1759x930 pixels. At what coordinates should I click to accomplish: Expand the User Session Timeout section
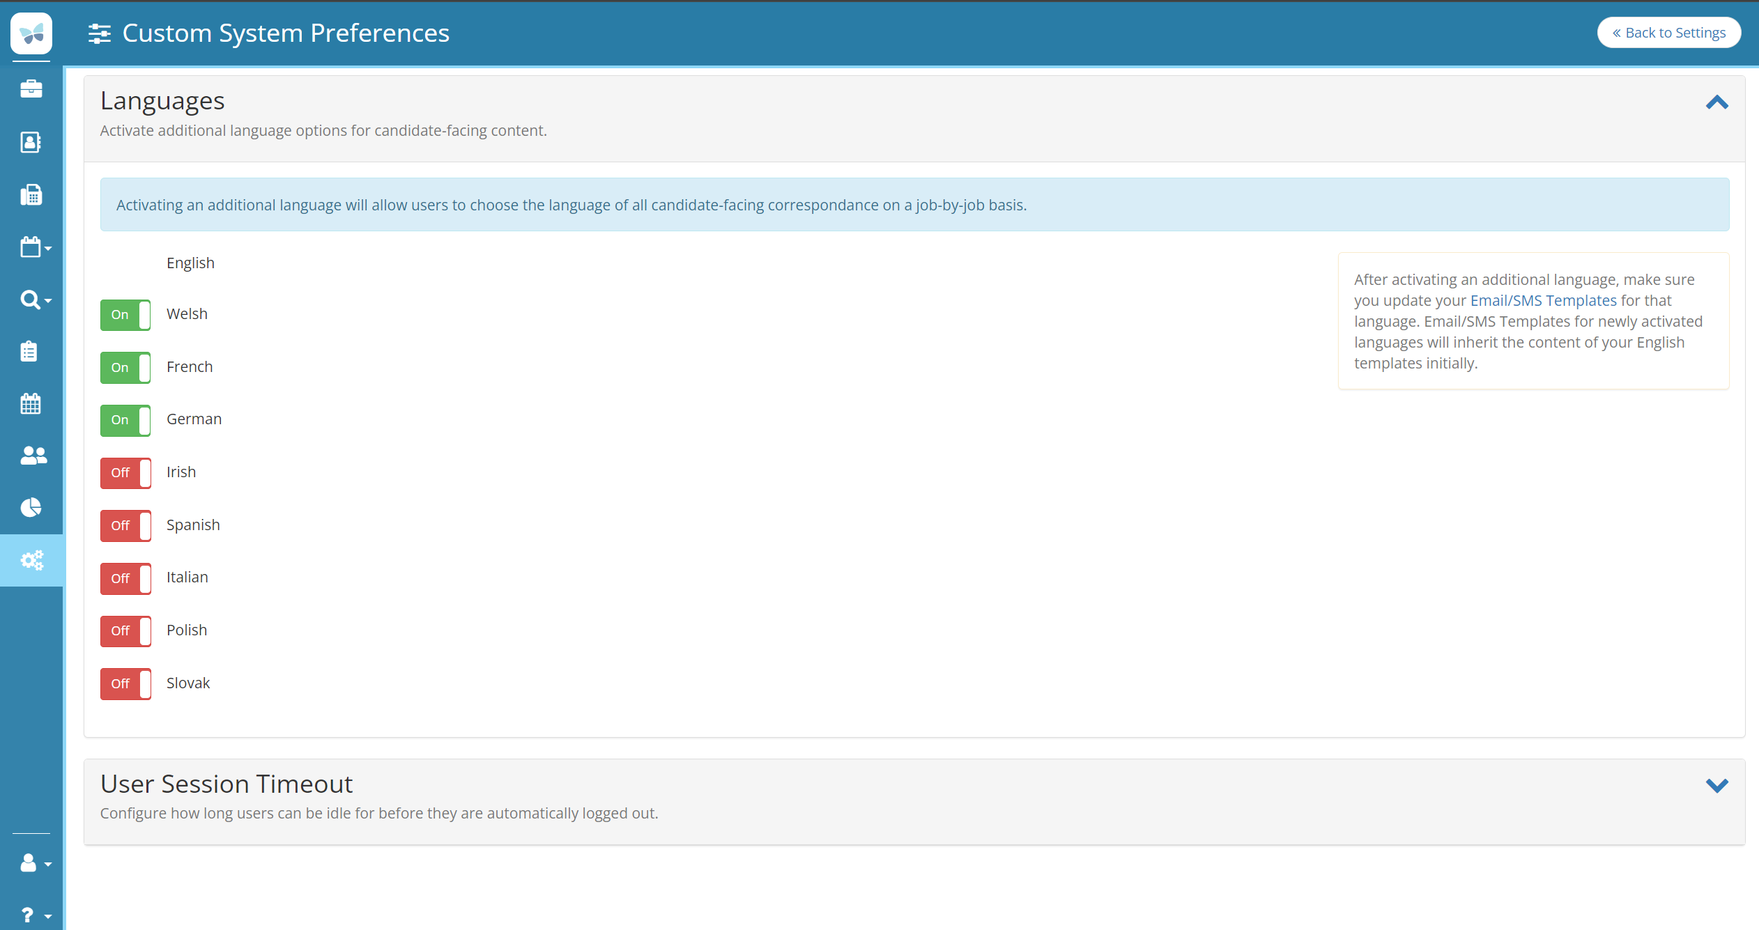pos(1716,786)
